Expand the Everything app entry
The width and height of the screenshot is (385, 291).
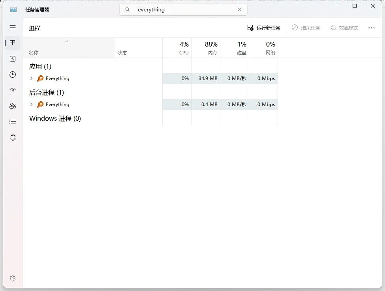tap(32, 78)
